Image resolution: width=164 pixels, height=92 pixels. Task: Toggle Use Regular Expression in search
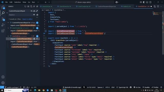point(37,11)
